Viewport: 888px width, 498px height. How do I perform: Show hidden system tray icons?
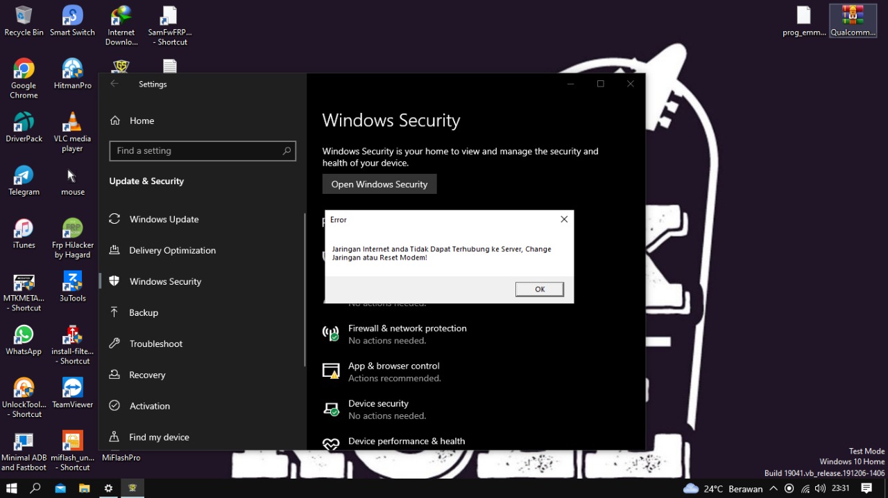774,488
